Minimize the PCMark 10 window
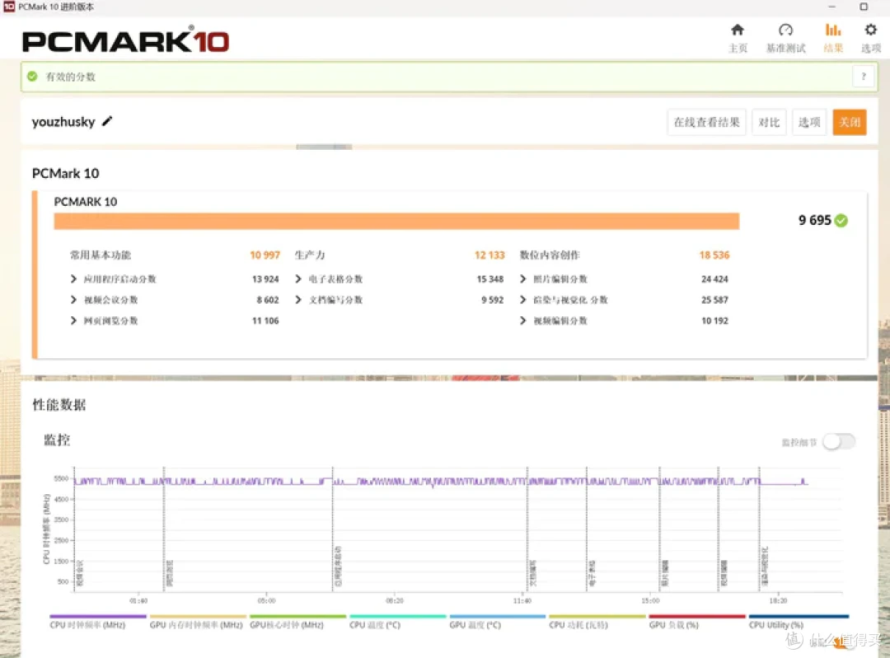 [x=831, y=7]
